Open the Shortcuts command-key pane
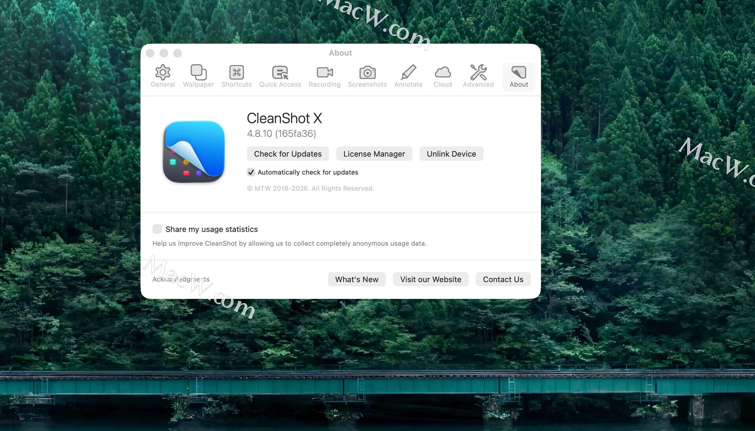This screenshot has height=431, width=755. (236, 76)
